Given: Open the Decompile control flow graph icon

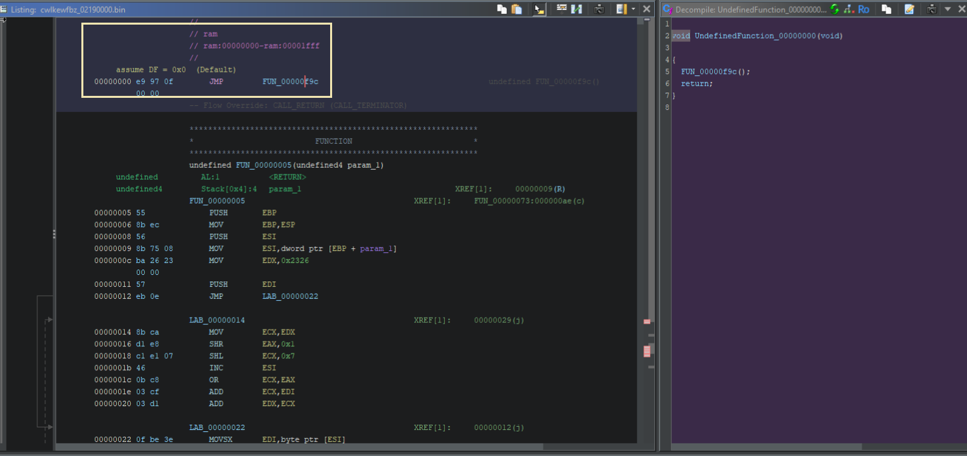Looking at the screenshot, I should pyautogui.click(x=848, y=9).
